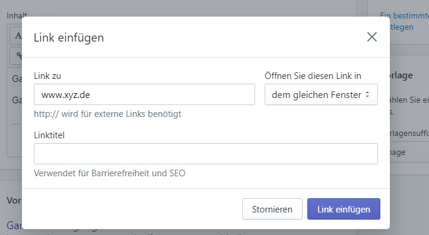Click the Stornieren button

point(272,209)
